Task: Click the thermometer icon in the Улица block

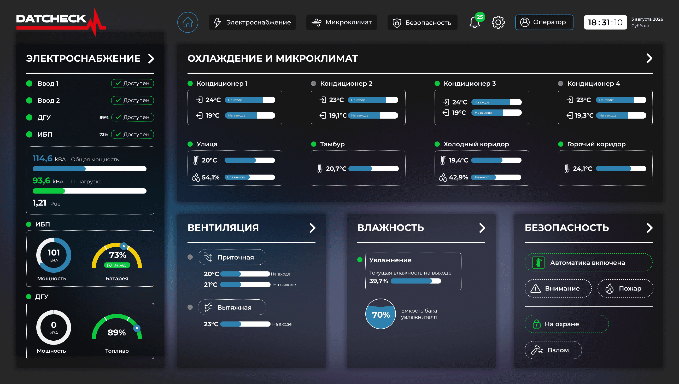Action: 195,160
